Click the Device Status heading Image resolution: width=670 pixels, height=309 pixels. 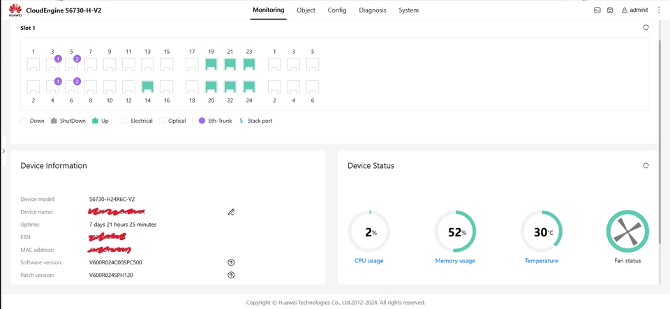371,165
